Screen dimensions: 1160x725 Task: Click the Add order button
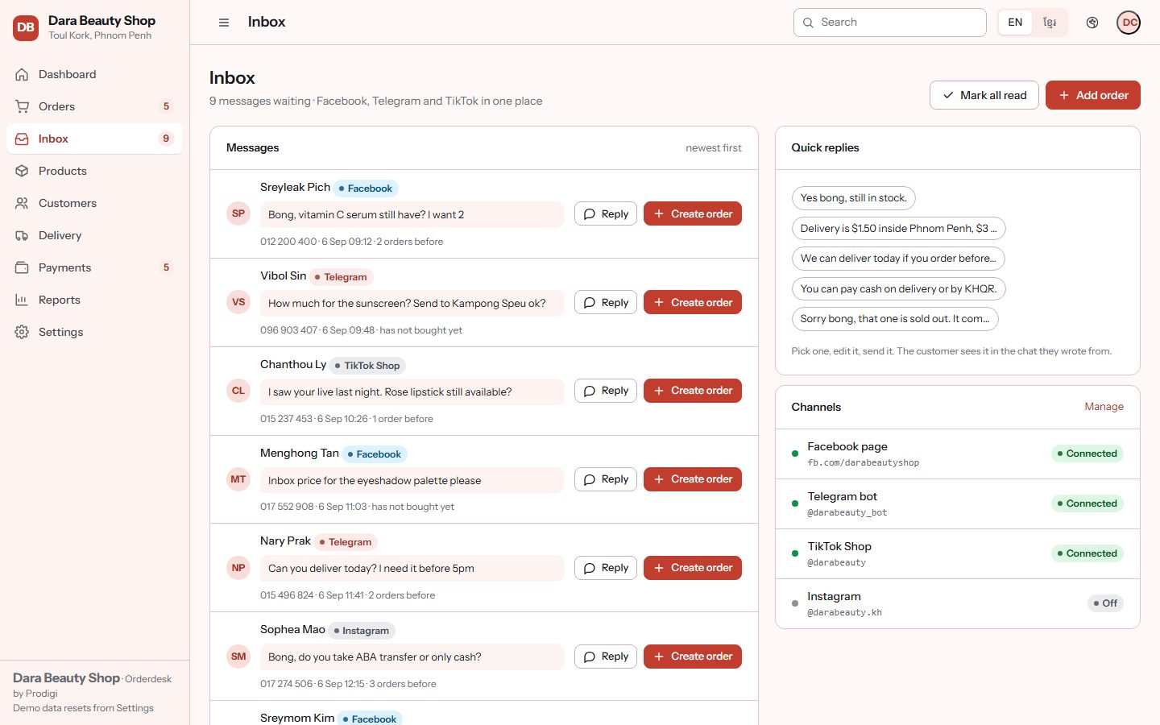[x=1093, y=95]
